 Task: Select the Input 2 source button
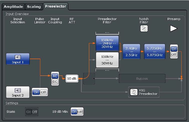[18, 92]
